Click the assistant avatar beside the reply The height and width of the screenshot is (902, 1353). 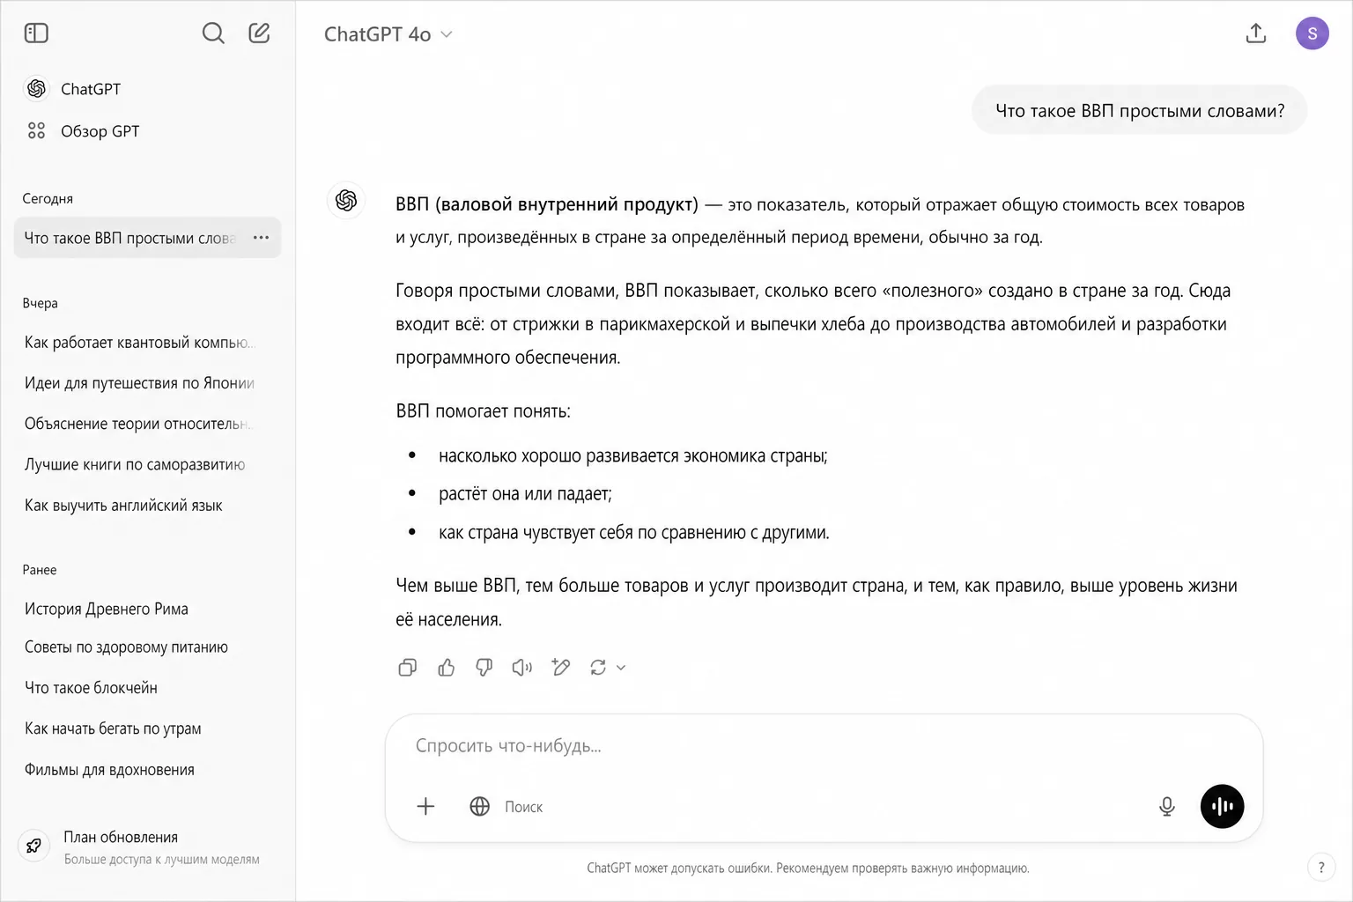point(346,201)
